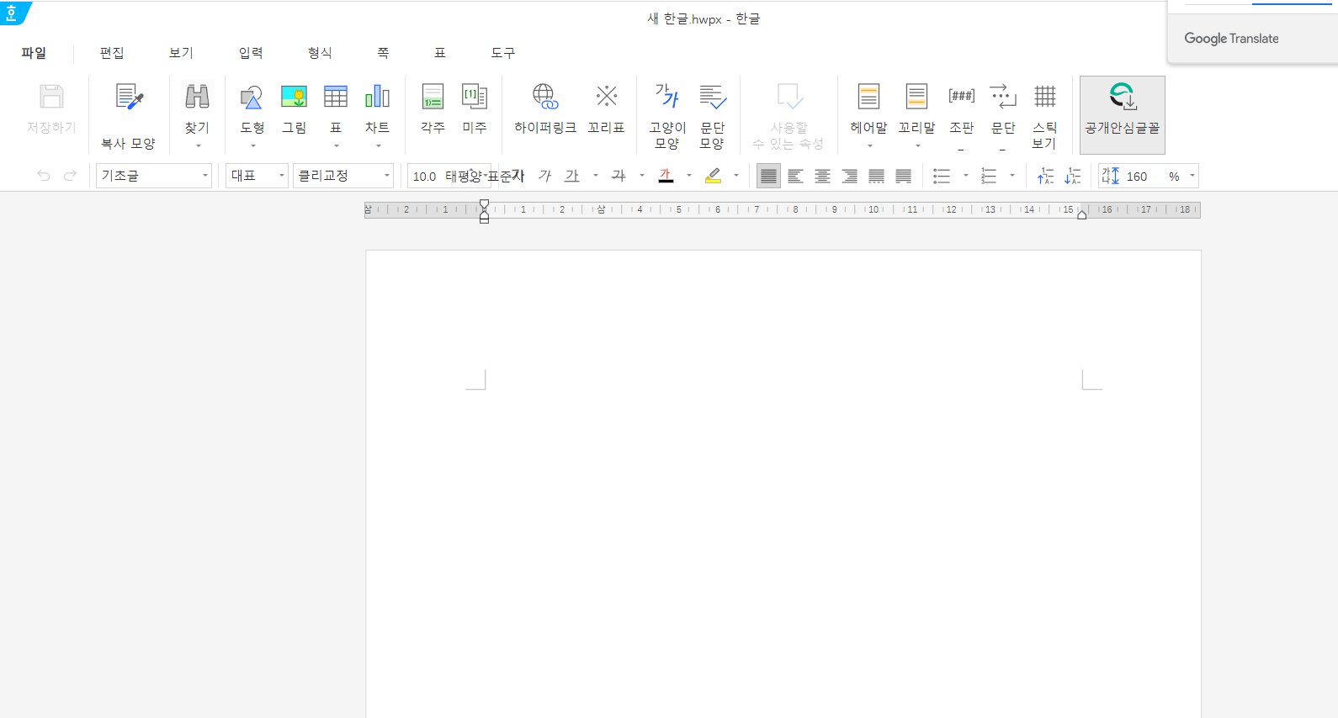
Task: Open the 입력 (Insert) menu
Action: [251, 53]
